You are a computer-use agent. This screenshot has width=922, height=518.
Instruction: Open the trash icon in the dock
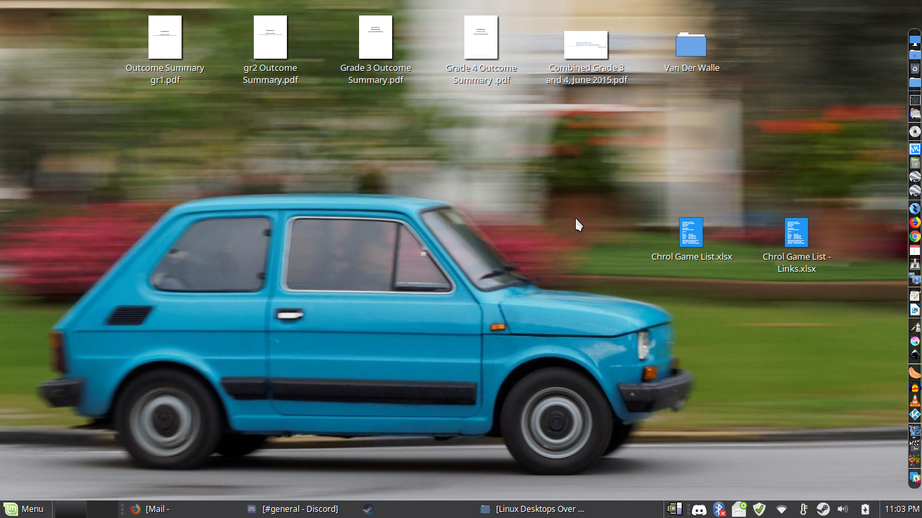[x=915, y=68]
